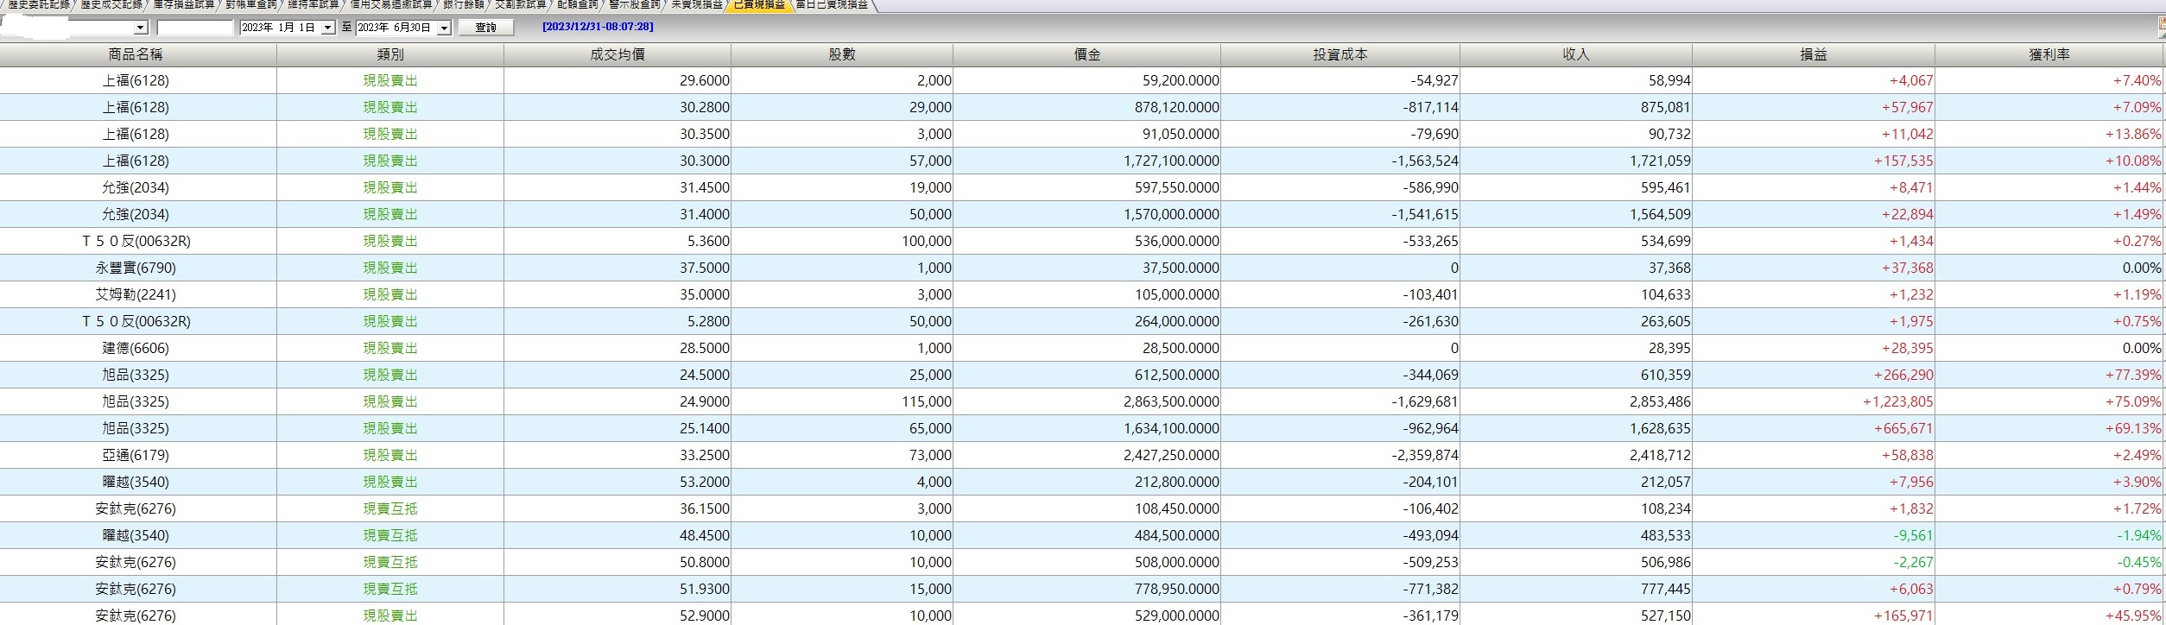Select the 永豐實(6790) row
Viewport: 2166px width, 625px height.
pyautogui.click(x=1081, y=268)
